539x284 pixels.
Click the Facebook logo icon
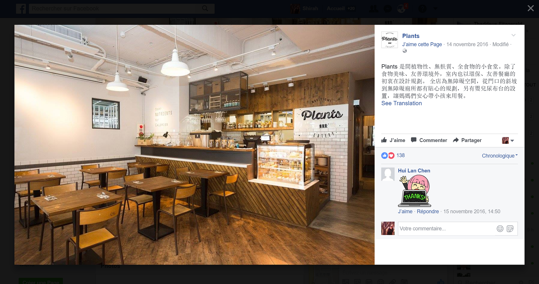21,9
